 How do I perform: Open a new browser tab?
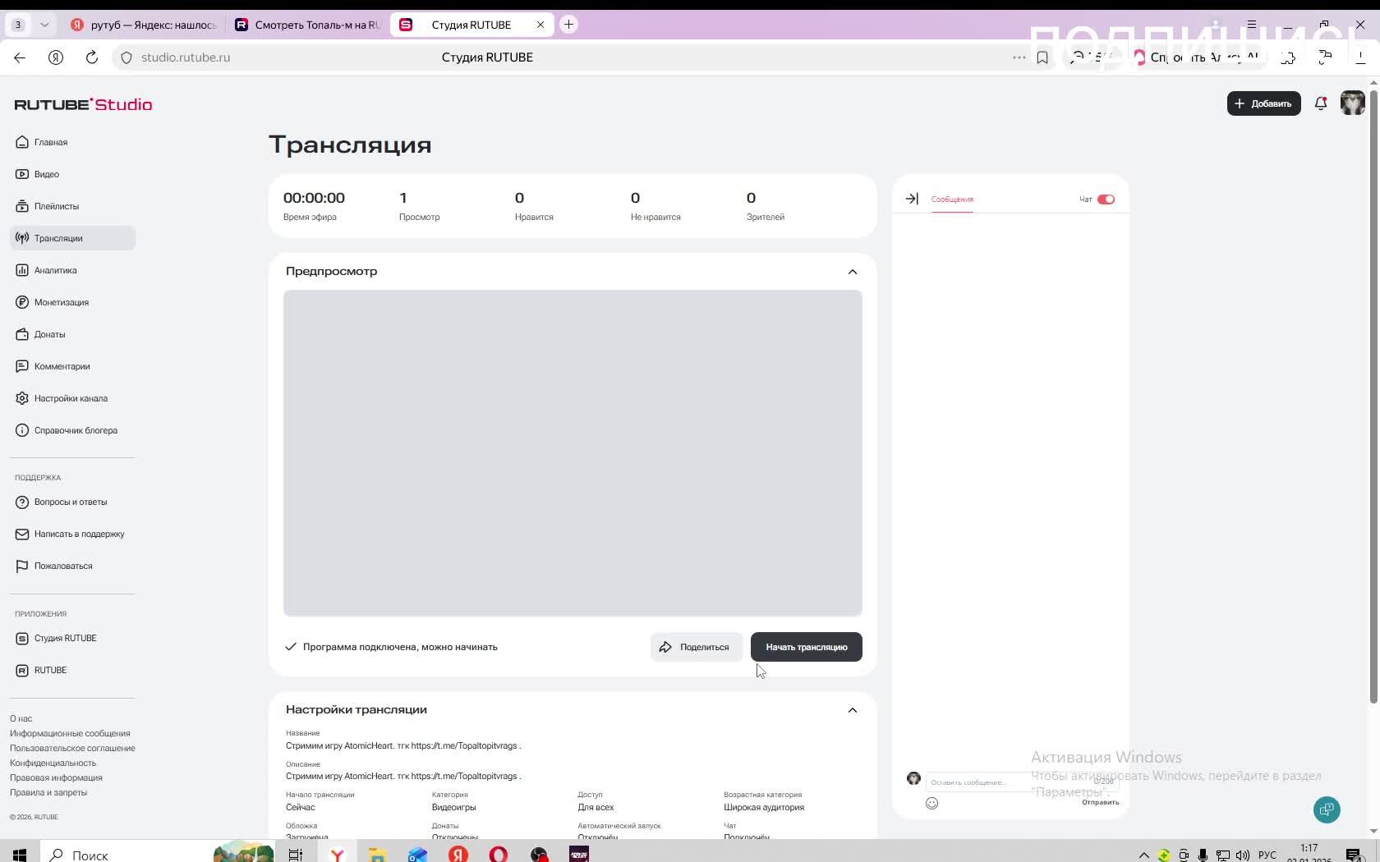[568, 25]
